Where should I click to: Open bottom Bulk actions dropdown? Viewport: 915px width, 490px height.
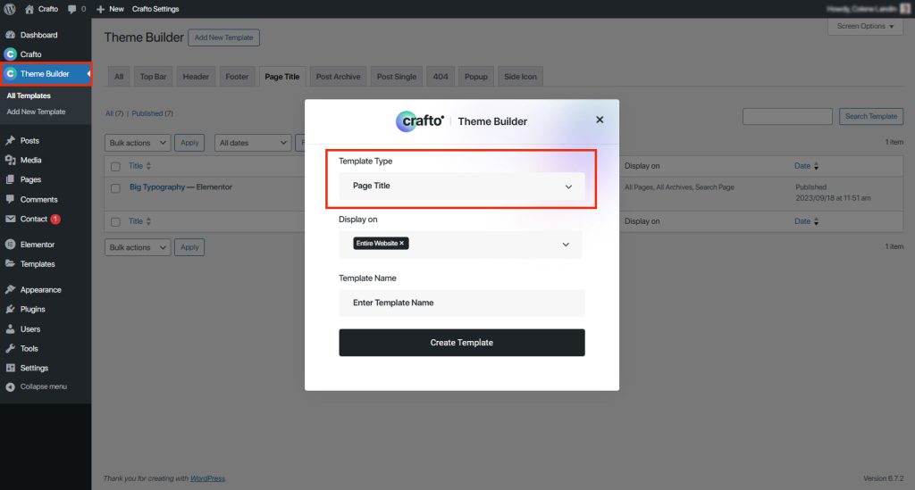(x=138, y=247)
